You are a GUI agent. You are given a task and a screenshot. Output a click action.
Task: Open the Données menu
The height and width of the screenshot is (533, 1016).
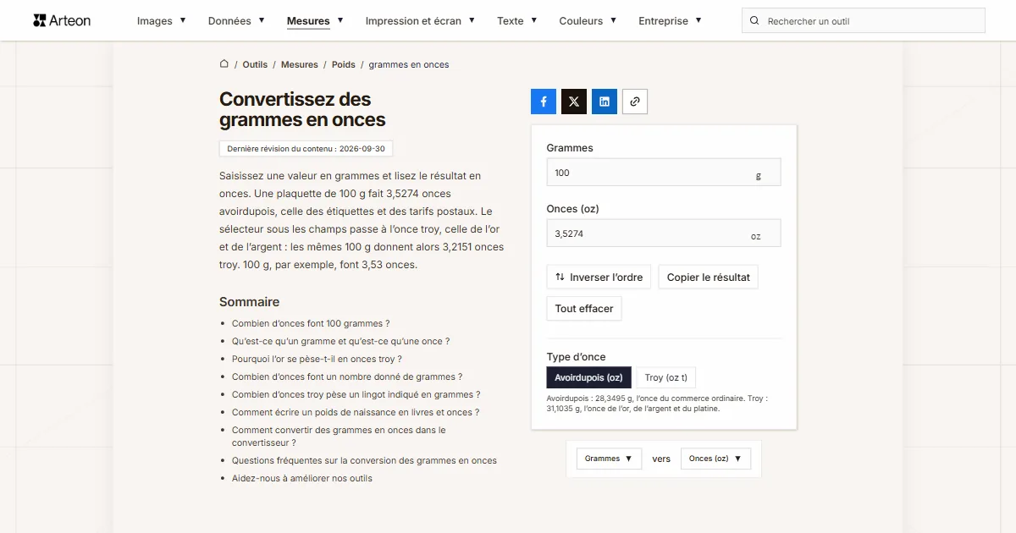[236, 20]
